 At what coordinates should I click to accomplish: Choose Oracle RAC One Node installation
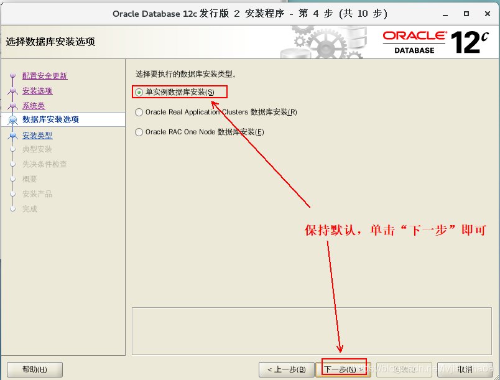199,132
